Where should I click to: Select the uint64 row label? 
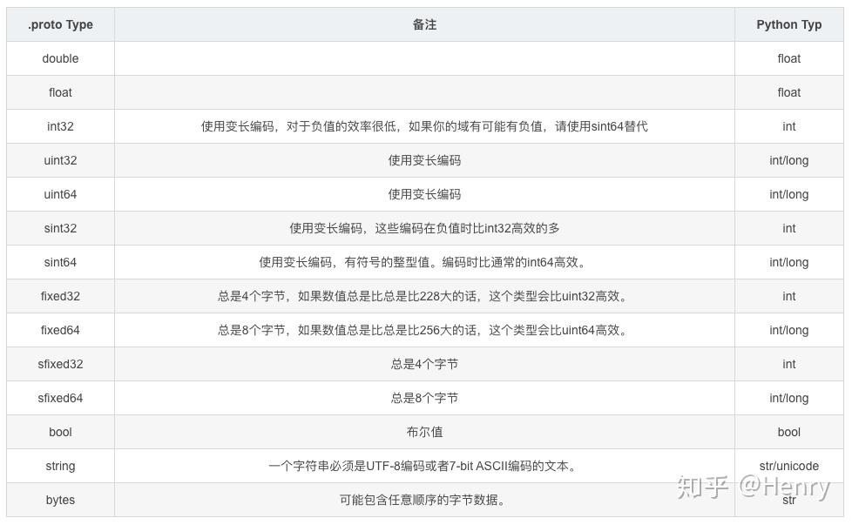tap(59, 194)
